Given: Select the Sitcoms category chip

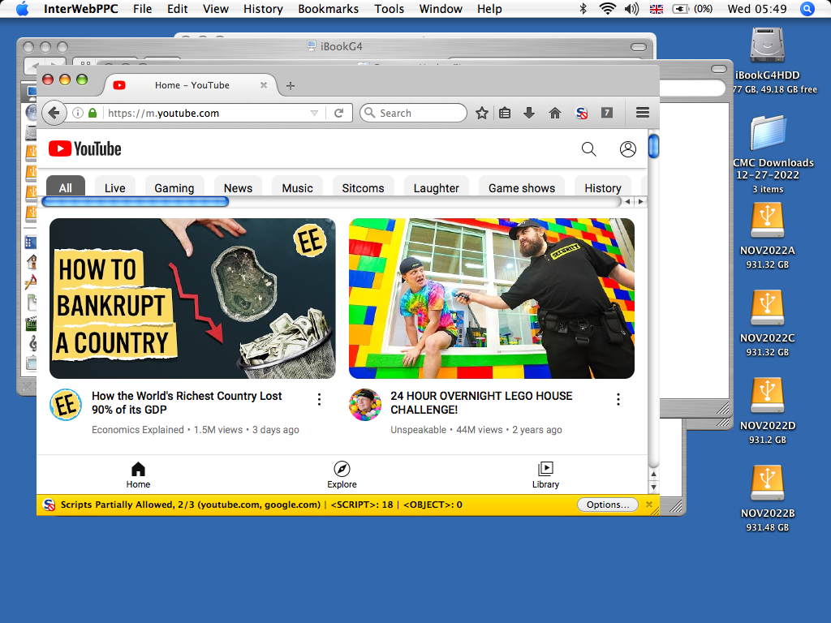Looking at the screenshot, I should point(363,187).
